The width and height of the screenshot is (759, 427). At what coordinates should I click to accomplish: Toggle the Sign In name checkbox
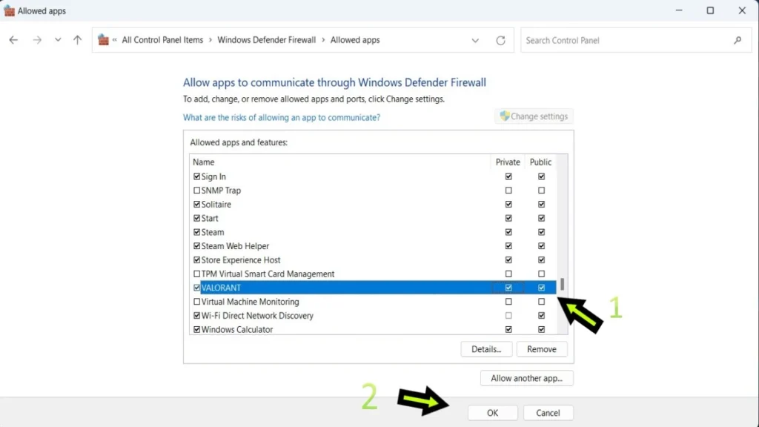click(x=196, y=176)
